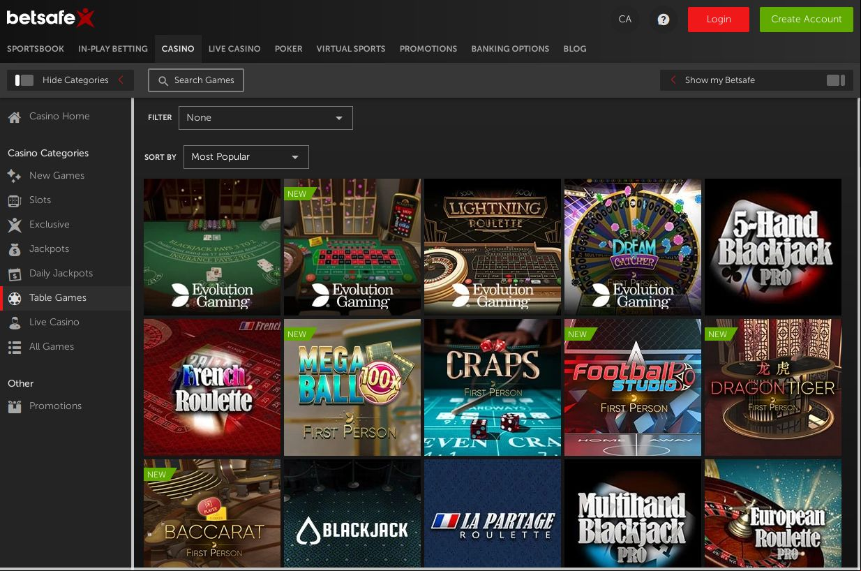Click the Table Games chip icon
Screen dimensions: 861x571
[14, 298]
